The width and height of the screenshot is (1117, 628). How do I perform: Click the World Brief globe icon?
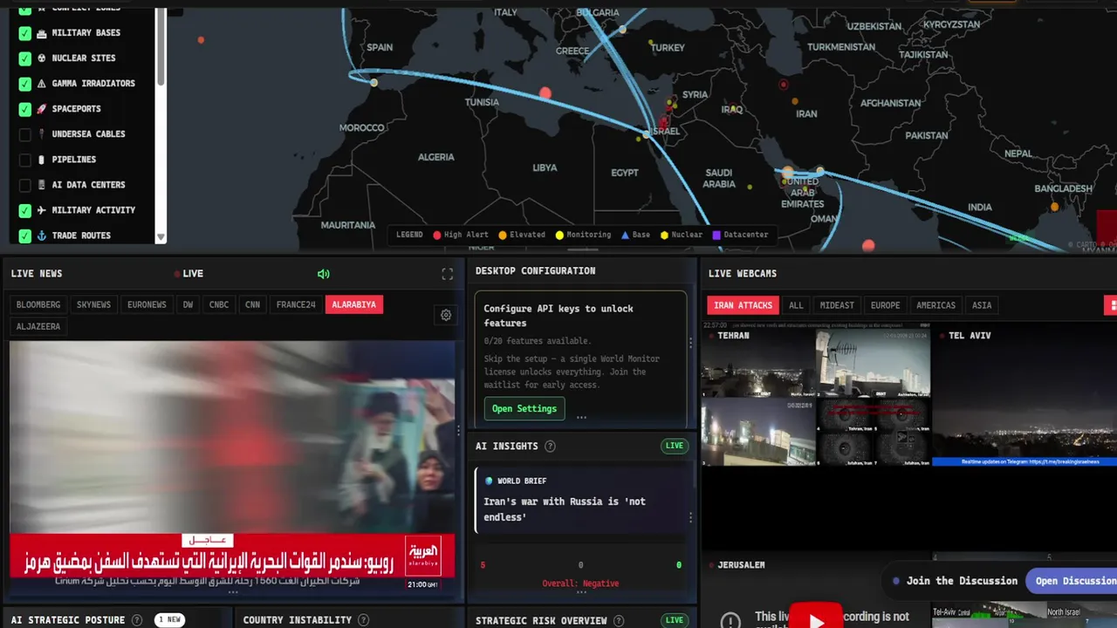(x=489, y=481)
